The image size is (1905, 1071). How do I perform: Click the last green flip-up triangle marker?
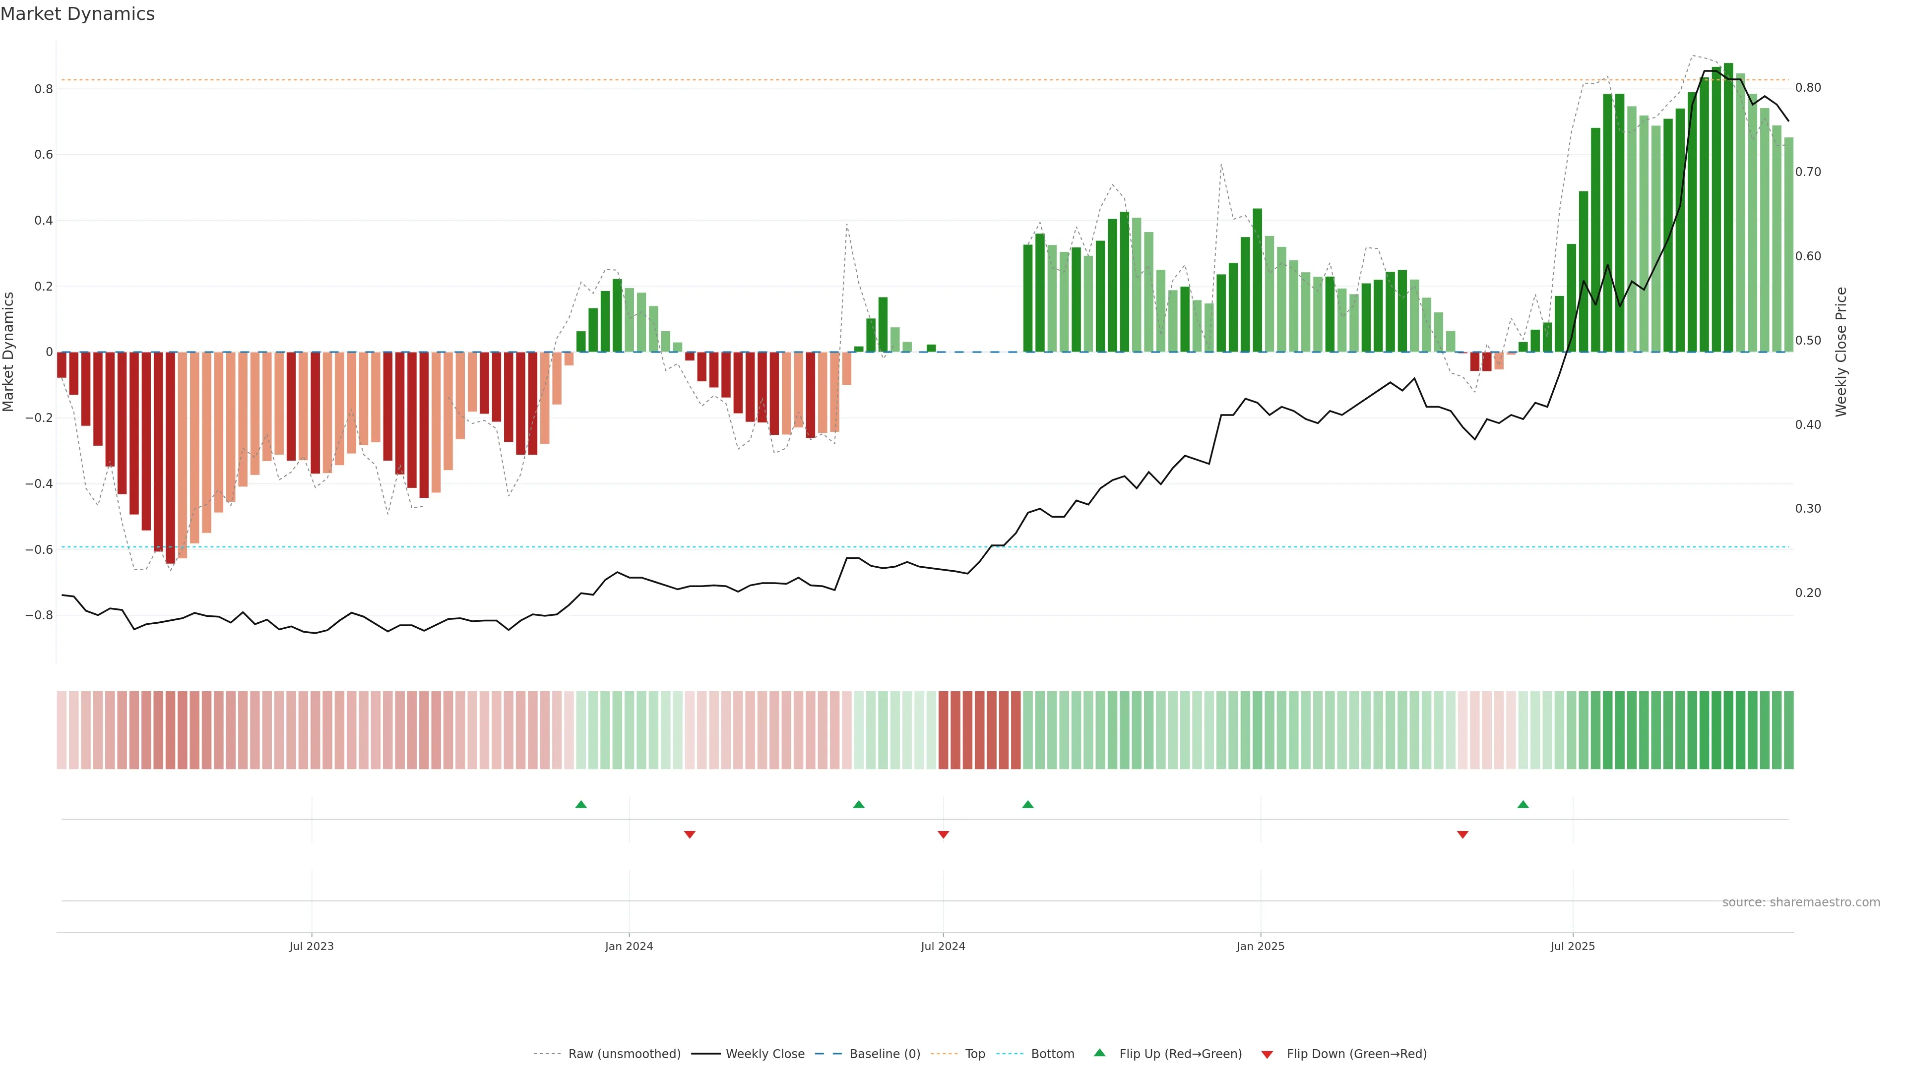coord(1523,804)
